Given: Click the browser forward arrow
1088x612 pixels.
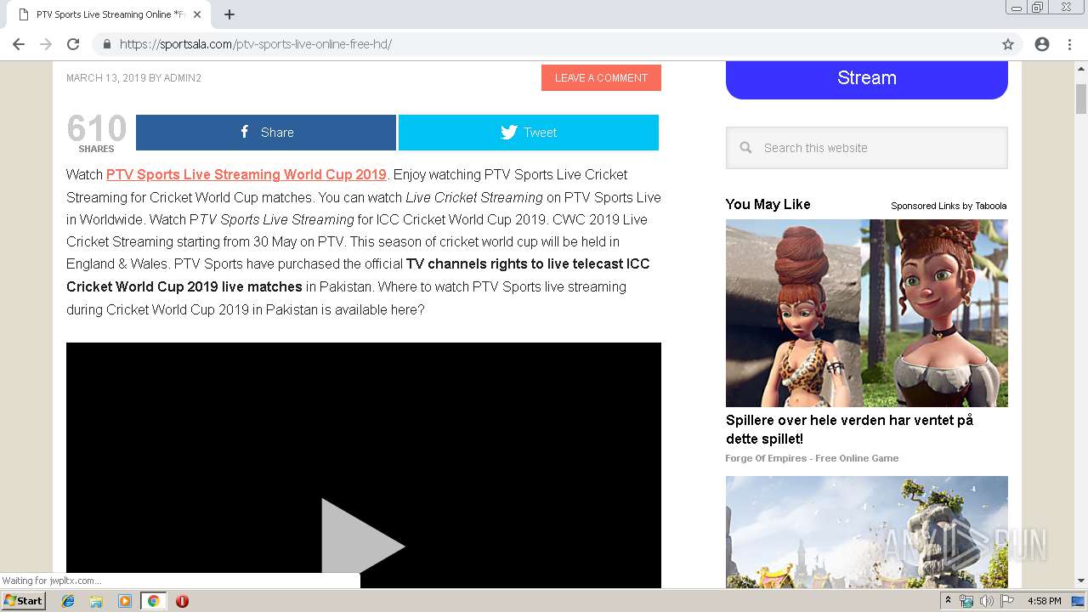Looking at the screenshot, I should tap(46, 44).
